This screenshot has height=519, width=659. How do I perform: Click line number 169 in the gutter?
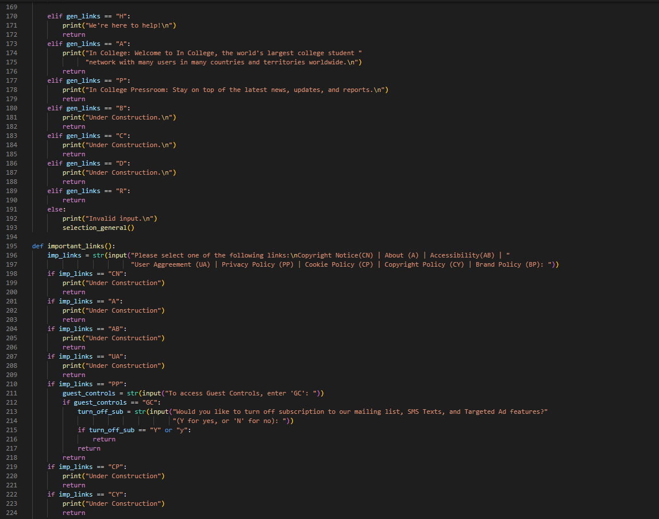pos(11,6)
